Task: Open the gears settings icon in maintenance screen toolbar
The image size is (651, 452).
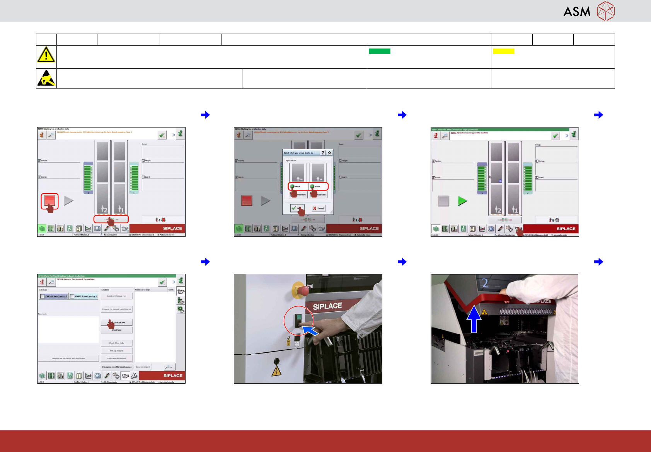Action: (116, 376)
